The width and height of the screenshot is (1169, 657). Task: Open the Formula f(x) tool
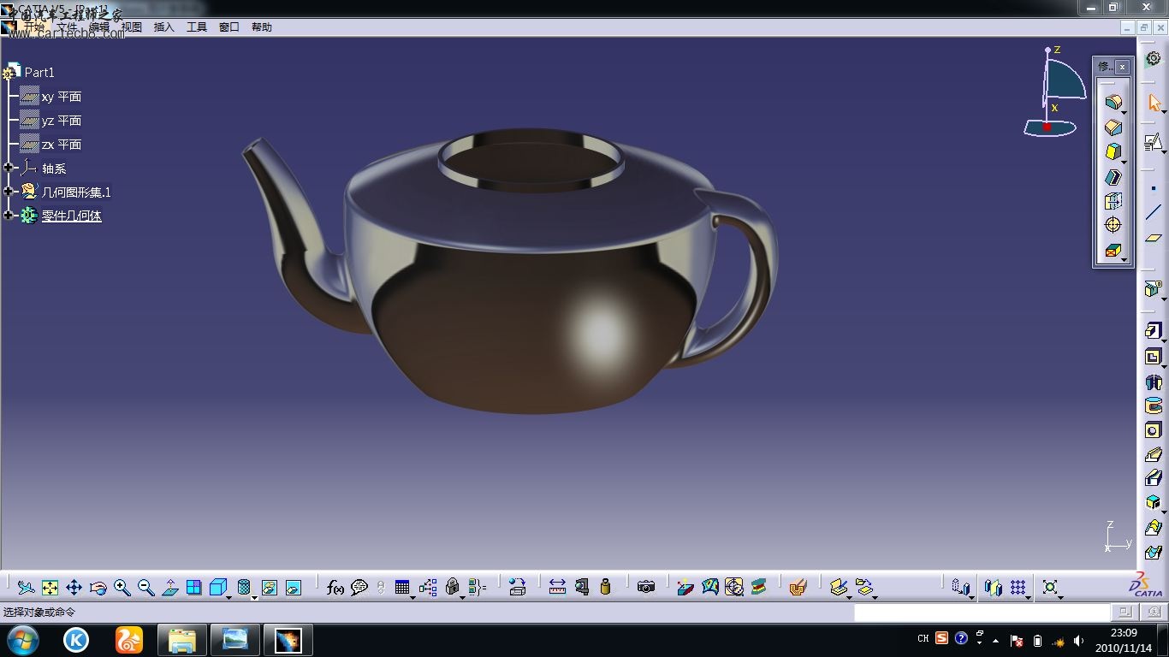pos(335,587)
